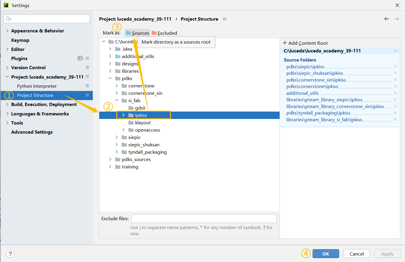Click the Excluded mark-as folder icon
Screen dimensions: 405x262
[154, 33]
